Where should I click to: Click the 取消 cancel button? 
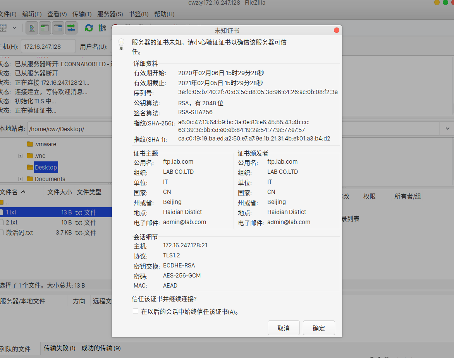click(x=284, y=328)
